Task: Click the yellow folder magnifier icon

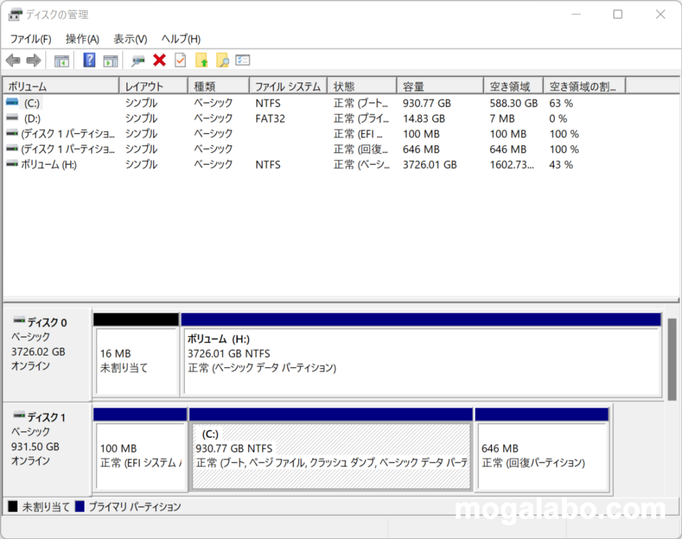Action: click(222, 61)
